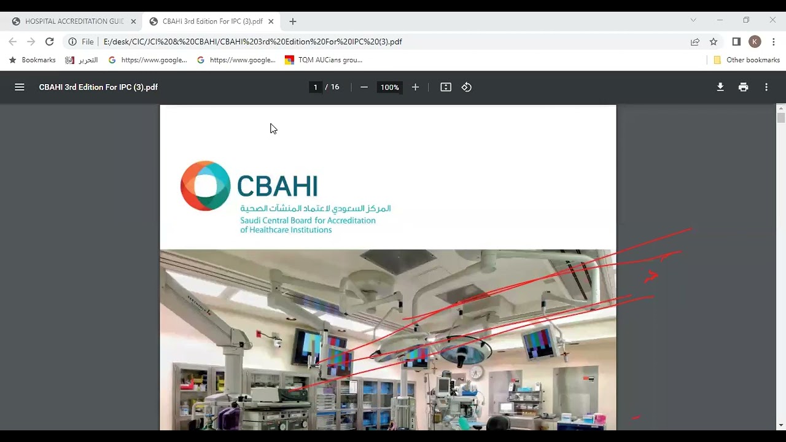
Task: Go forward in browser history
Action: (x=31, y=42)
